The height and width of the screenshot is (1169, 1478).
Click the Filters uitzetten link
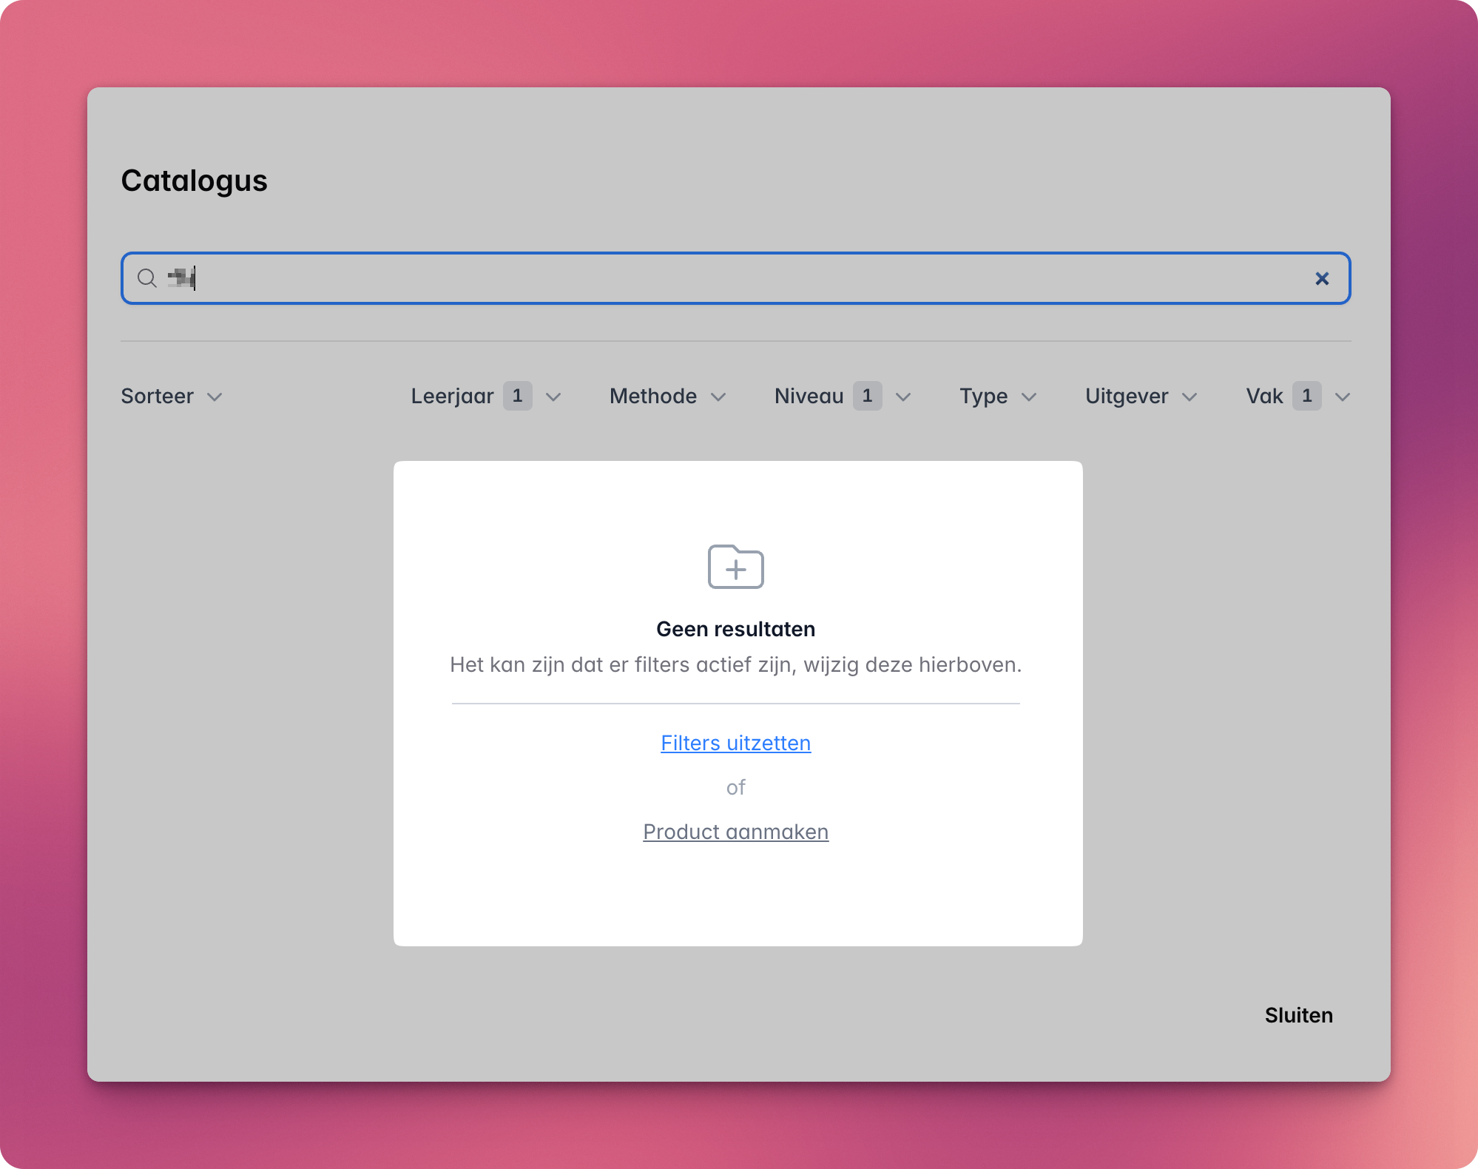(x=735, y=743)
